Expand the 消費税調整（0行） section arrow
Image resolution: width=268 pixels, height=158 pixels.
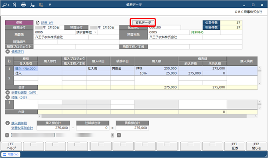(7, 93)
